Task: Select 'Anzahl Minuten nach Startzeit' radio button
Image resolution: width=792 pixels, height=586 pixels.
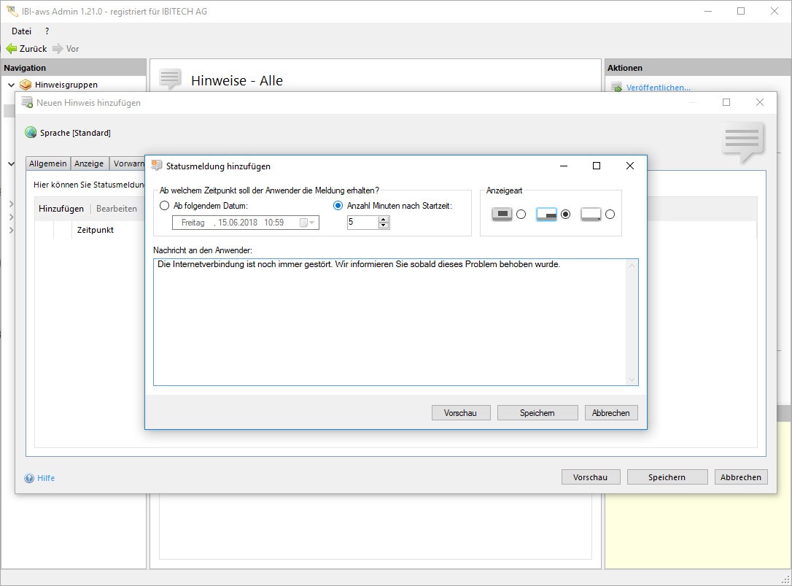Action: pyautogui.click(x=338, y=206)
